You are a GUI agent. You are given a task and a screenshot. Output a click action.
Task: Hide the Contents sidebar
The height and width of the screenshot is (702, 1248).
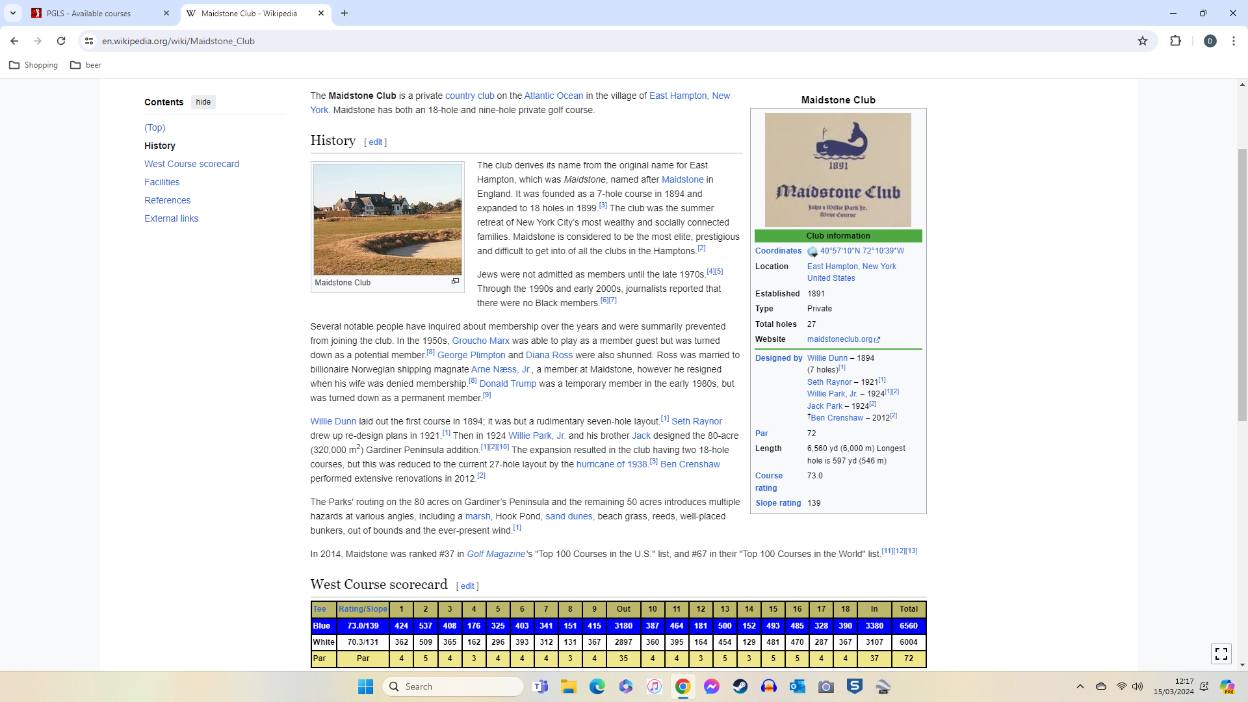(x=203, y=102)
